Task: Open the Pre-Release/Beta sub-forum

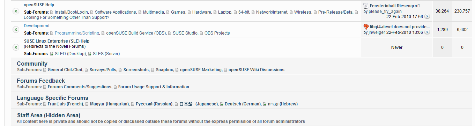Action: pyautogui.click(x=335, y=12)
